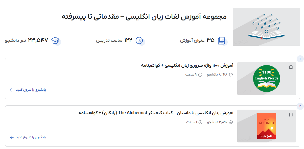Click the student cap icon in 1100 words course

tap(230, 75)
